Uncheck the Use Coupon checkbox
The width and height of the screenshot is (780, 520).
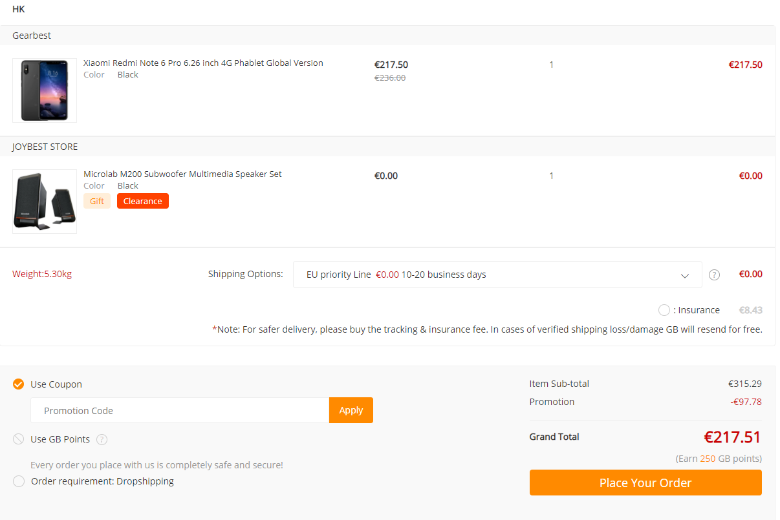(19, 384)
